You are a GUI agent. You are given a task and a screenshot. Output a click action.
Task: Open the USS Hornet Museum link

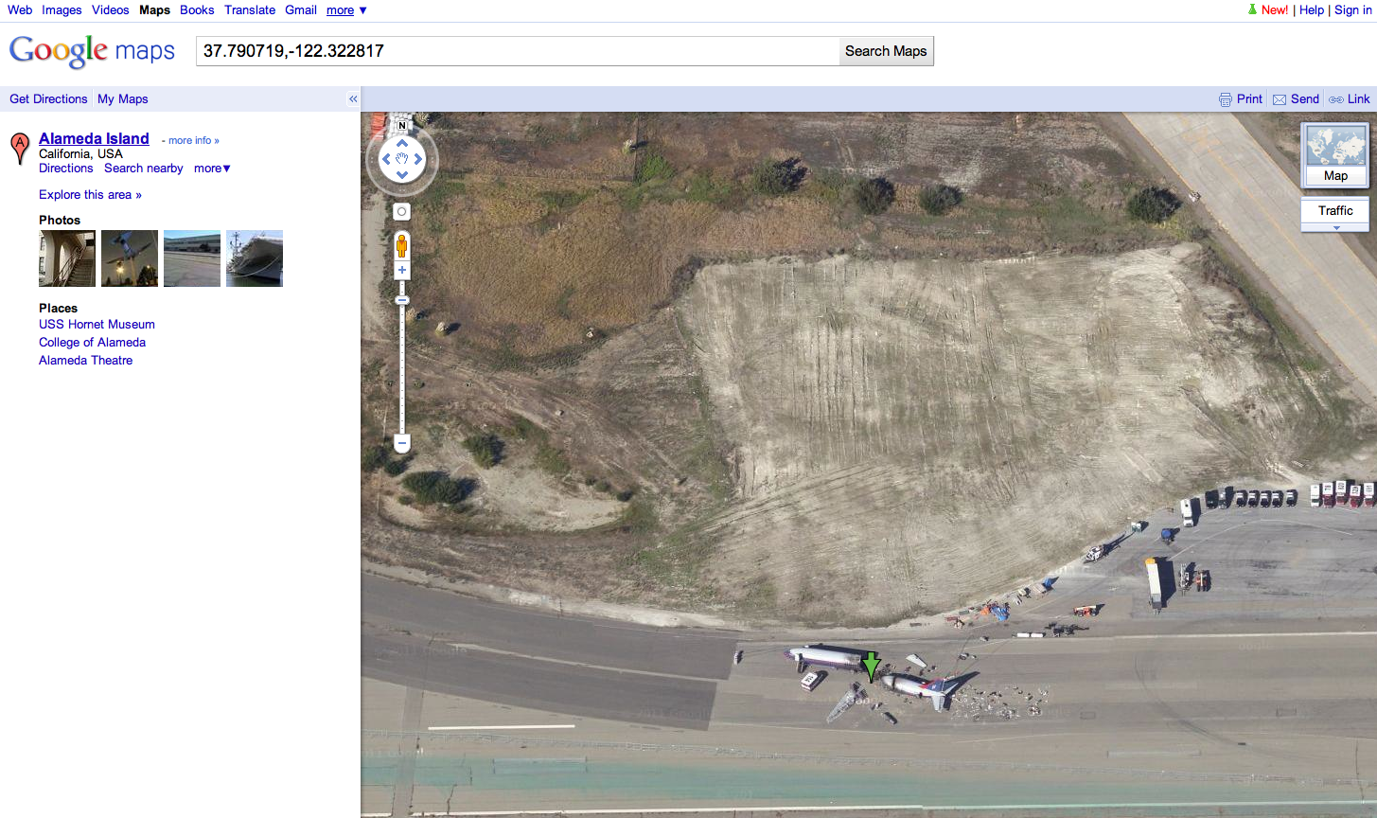point(97,325)
